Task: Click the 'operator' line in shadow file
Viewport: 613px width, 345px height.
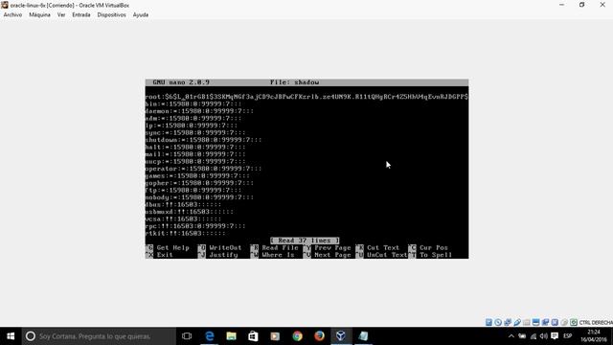Action: [x=203, y=169]
